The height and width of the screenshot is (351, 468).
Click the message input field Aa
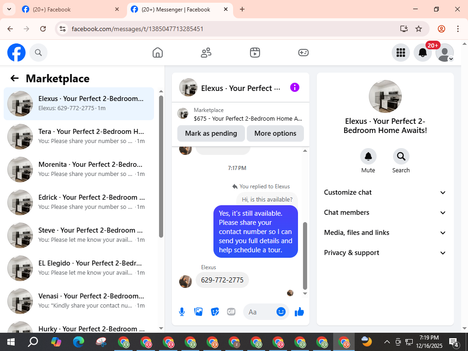(x=260, y=312)
